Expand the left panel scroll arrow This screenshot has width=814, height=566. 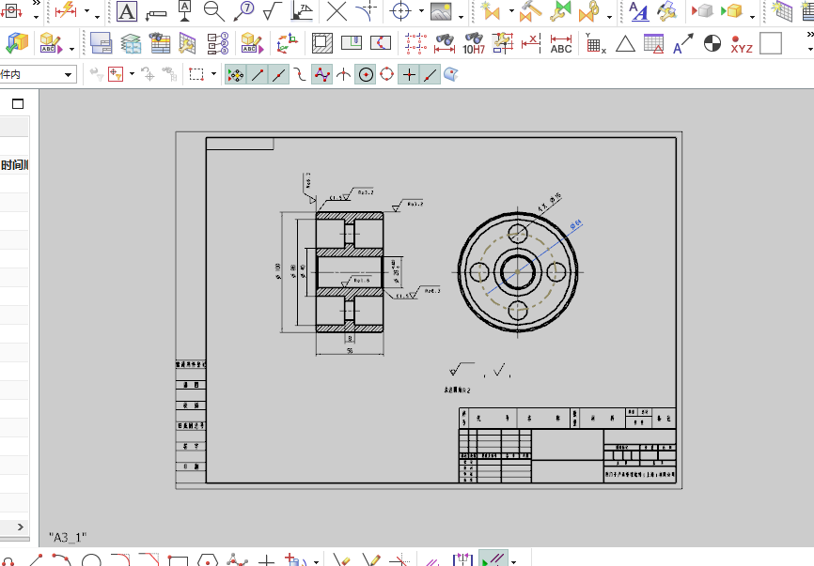coord(21,528)
